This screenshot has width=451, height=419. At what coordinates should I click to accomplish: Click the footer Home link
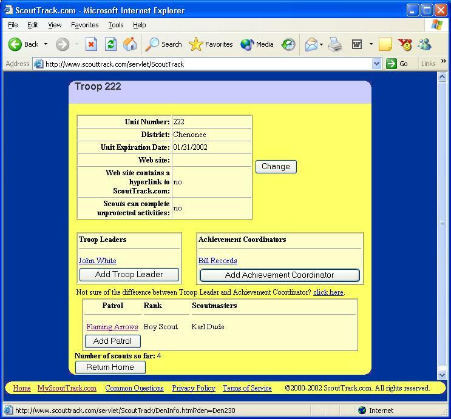click(22, 388)
